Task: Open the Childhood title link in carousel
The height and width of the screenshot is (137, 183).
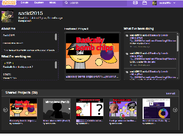Action: [x=90, y=121]
